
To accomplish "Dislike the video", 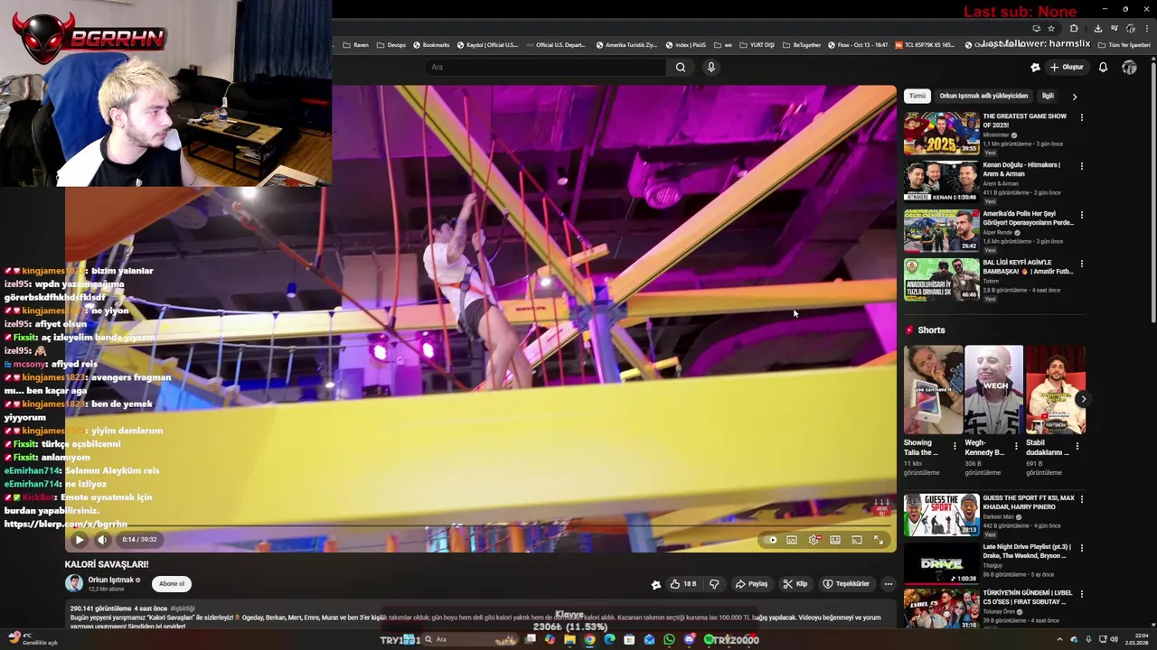I will coord(713,584).
